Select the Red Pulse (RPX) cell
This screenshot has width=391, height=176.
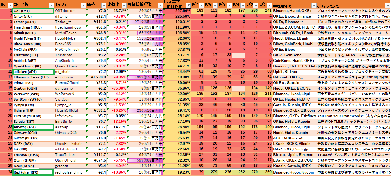pyautogui.click(x=33, y=172)
